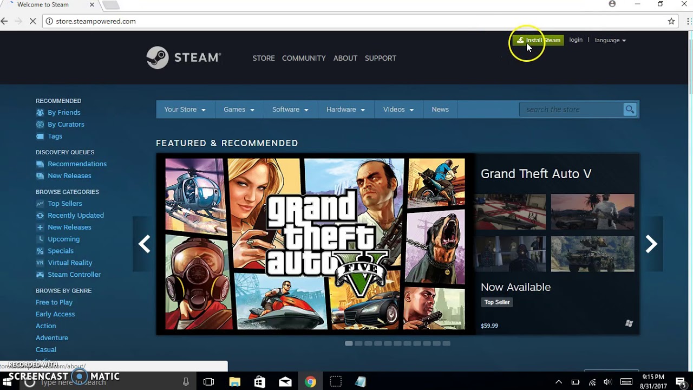Click the store search magnifier icon
Viewport: 693px width, 390px height.
coord(630,109)
